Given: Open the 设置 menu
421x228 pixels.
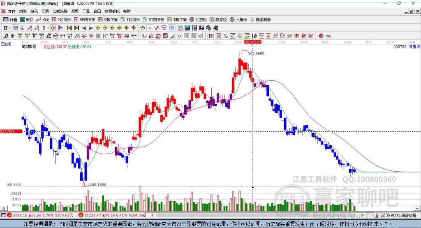Looking at the screenshot, I should pos(75,11).
